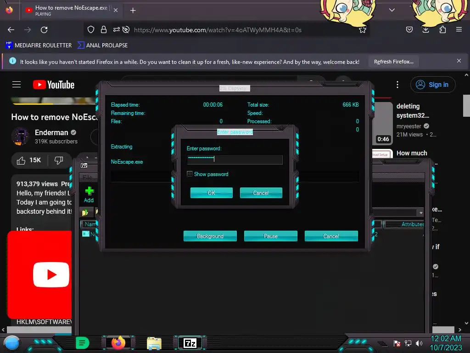470x353 pixels.
Task: Open the 7-Zip File menu
Action: [x=87, y=177]
